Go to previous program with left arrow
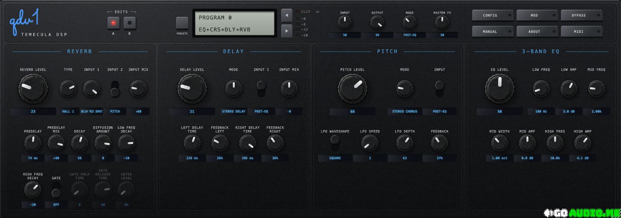The image size is (621, 218). [286, 15]
